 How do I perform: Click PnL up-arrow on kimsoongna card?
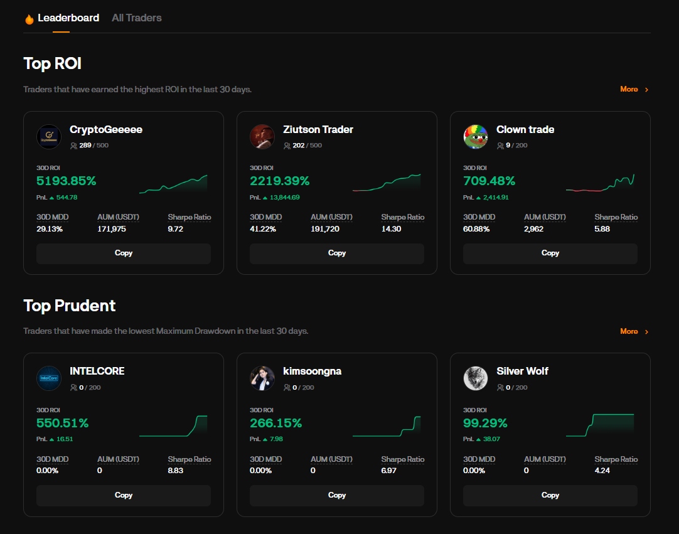coord(265,440)
